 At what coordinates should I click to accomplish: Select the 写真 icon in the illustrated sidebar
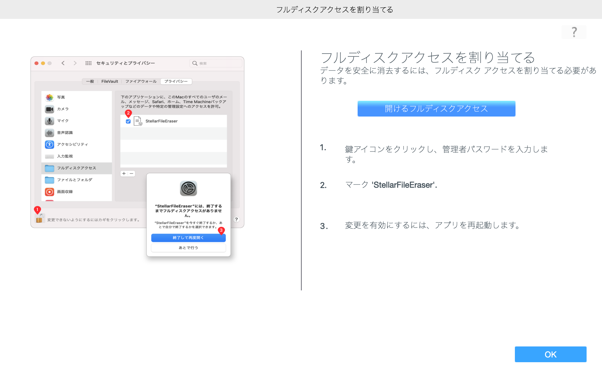point(49,97)
